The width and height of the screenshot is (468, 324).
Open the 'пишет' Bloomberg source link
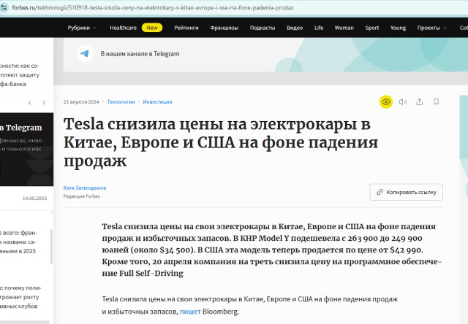click(x=190, y=312)
